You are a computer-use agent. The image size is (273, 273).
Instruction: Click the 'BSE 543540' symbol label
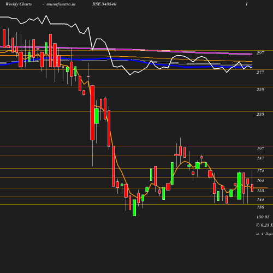click(x=104, y=4)
